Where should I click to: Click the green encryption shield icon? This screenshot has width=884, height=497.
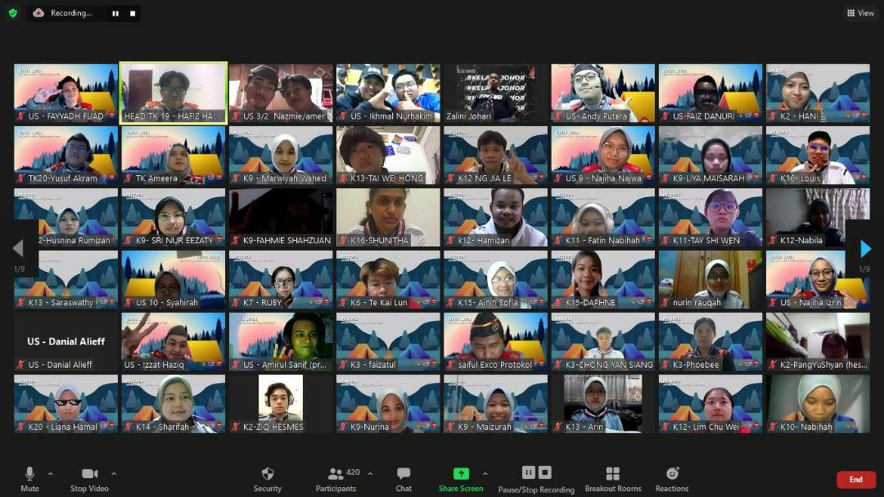tap(12, 13)
